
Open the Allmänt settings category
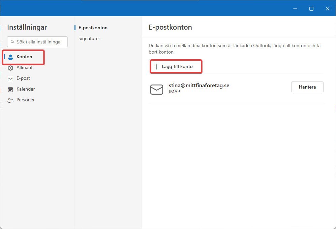pos(24,68)
